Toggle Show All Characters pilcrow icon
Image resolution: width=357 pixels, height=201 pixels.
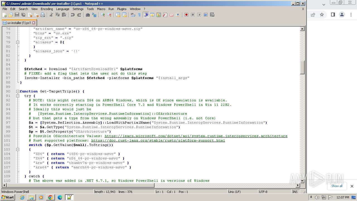coord(139,15)
